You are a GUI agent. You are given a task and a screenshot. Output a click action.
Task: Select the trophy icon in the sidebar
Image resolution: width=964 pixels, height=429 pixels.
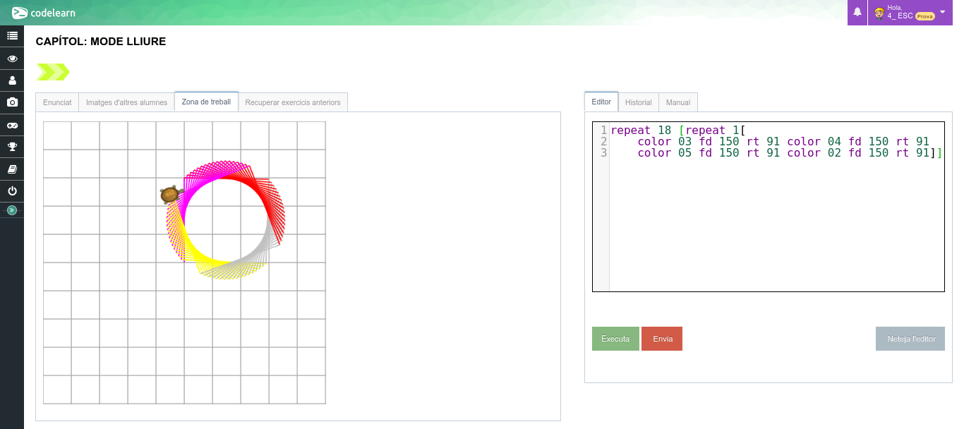12,147
